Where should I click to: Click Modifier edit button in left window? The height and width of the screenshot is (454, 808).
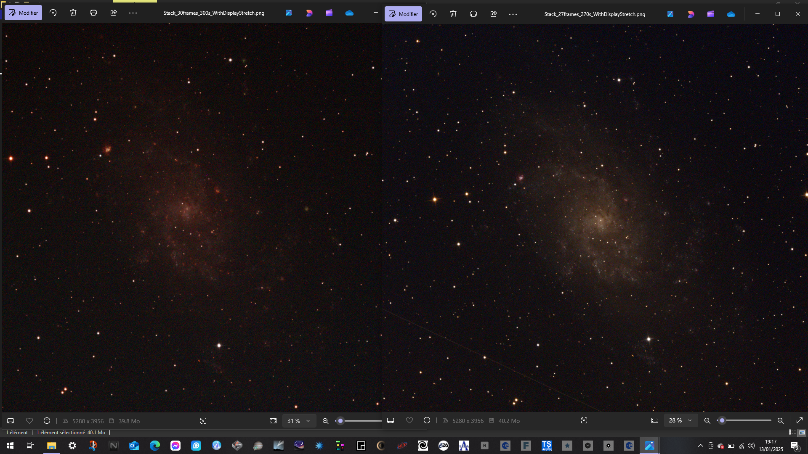tap(24, 13)
